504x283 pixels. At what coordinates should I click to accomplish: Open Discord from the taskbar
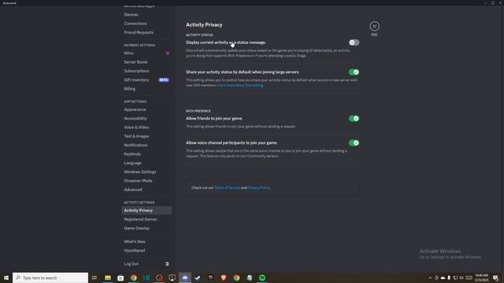[185, 277]
